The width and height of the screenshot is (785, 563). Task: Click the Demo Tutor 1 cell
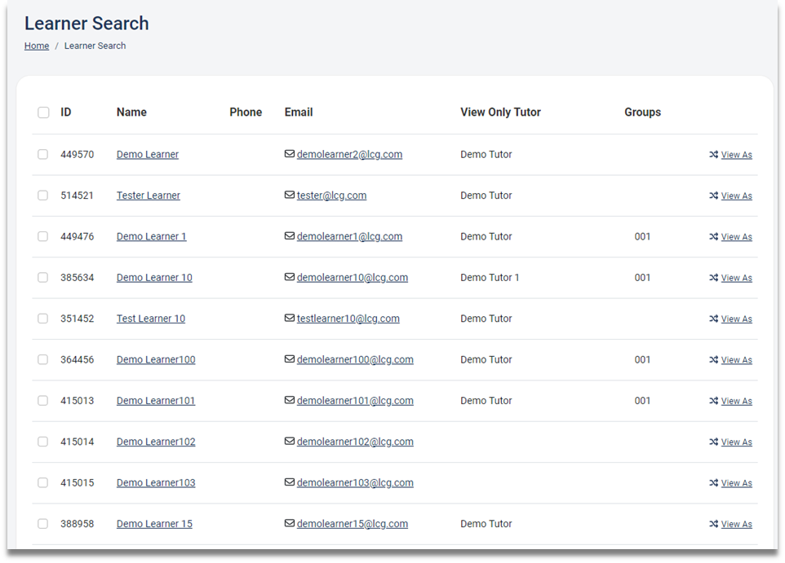pos(490,278)
